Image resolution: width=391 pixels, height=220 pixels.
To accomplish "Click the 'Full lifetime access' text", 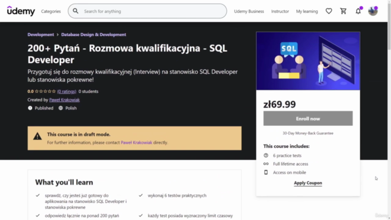I will pos(291,164).
